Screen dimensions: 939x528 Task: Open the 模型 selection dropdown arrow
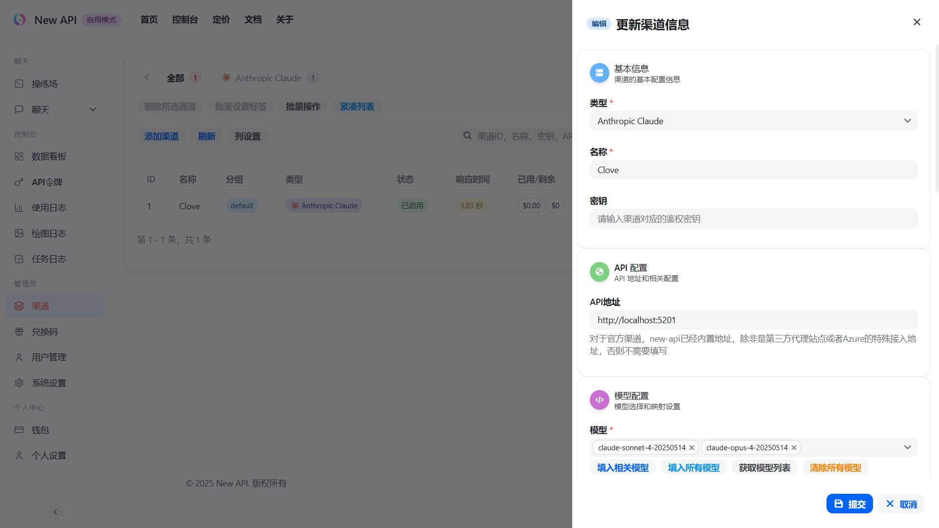pos(907,447)
